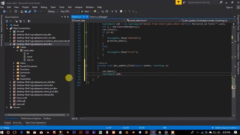Open the File menu
Viewport: 240px width, 135px height.
[2, 7]
